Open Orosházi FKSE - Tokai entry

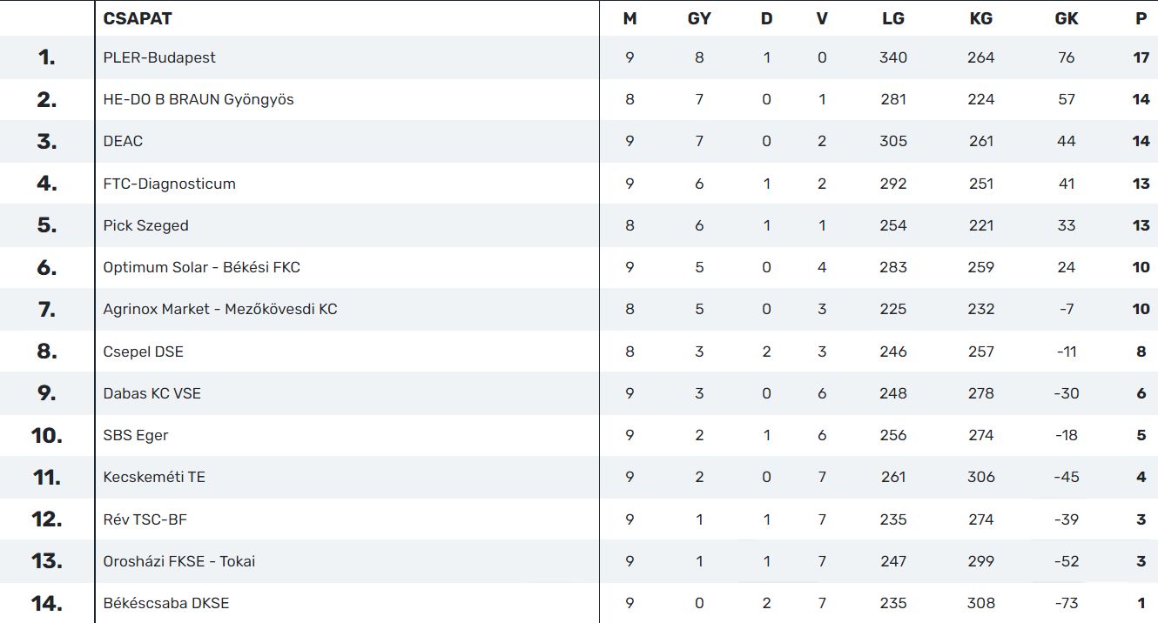pos(179,561)
